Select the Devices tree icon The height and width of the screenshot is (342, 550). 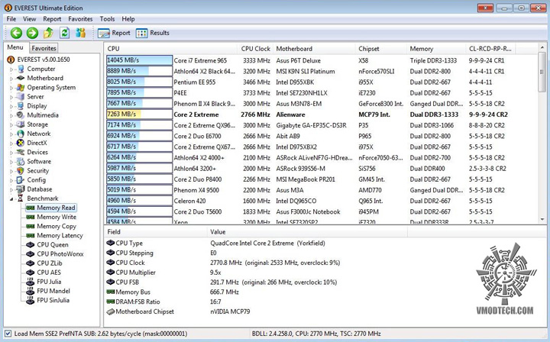coord(21,152)
